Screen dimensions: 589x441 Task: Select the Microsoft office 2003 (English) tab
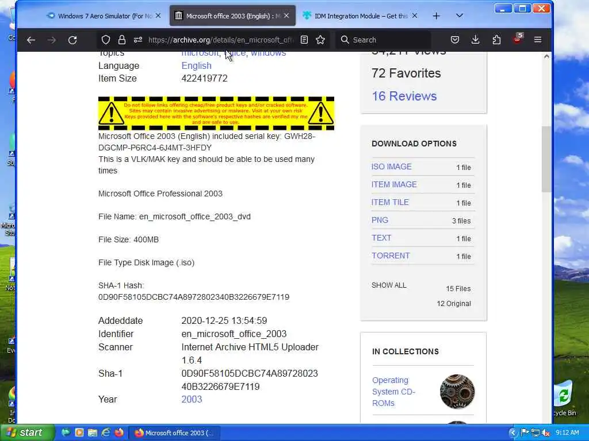point(232,16)
